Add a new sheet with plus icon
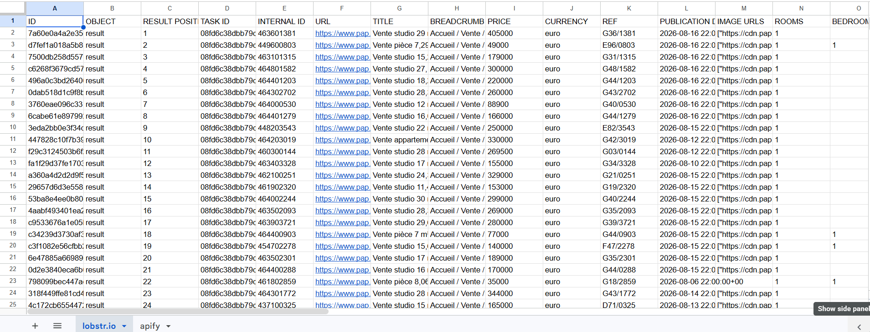This screenshot has width=870, height=332. 35,326
